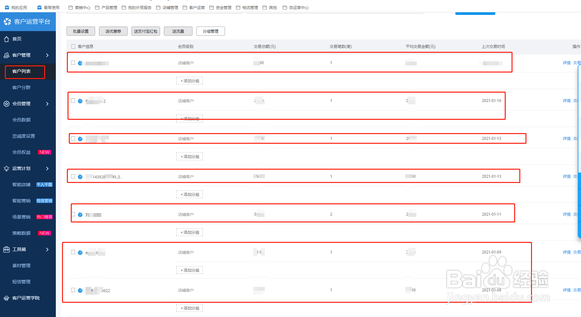
Task: Click the 送流量 button
Action: coord(178,31)
